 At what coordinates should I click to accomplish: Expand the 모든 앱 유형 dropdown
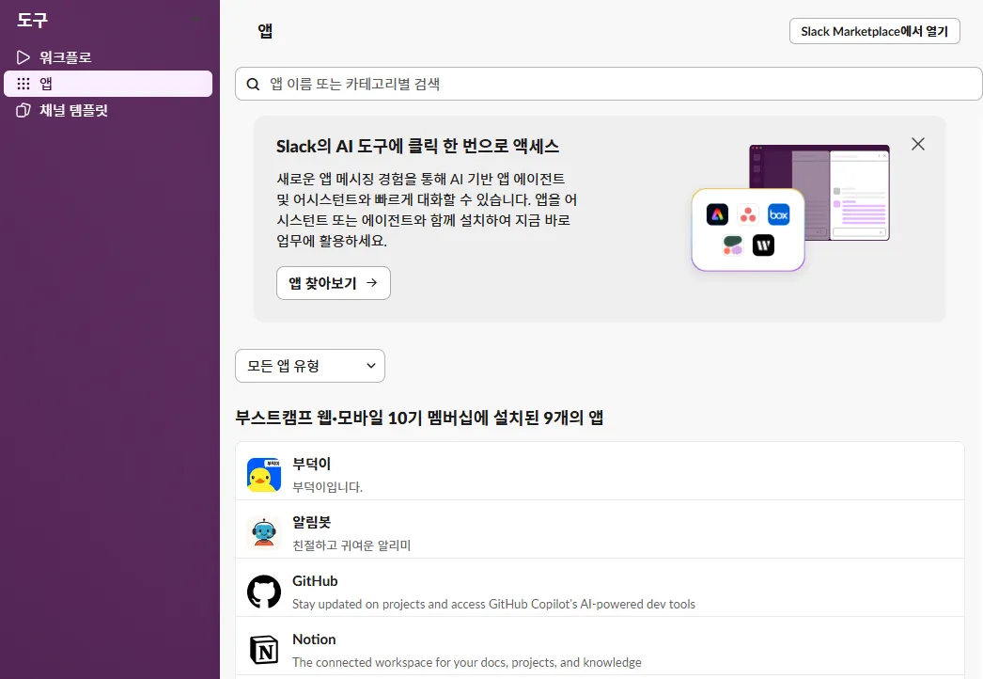(x=310, y=366)
